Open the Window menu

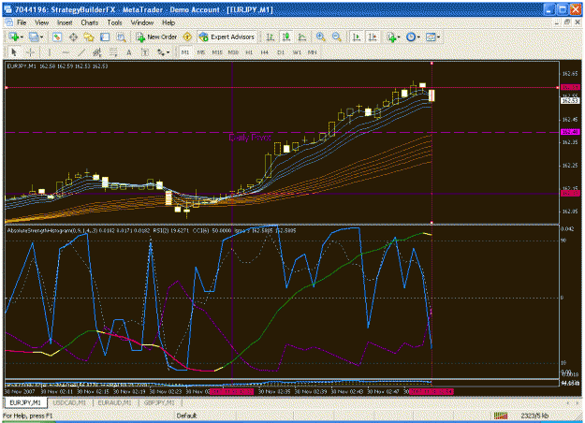tap(142, 22)
